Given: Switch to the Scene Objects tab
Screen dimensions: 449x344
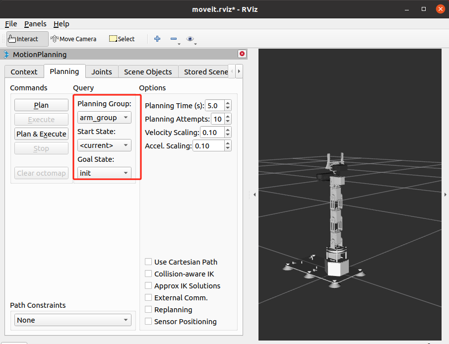Looking at the screenshot, I should pos(148,71).
